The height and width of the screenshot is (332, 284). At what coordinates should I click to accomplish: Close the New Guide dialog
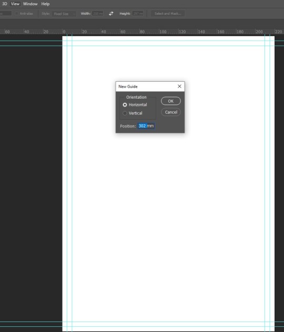point(179,87)
